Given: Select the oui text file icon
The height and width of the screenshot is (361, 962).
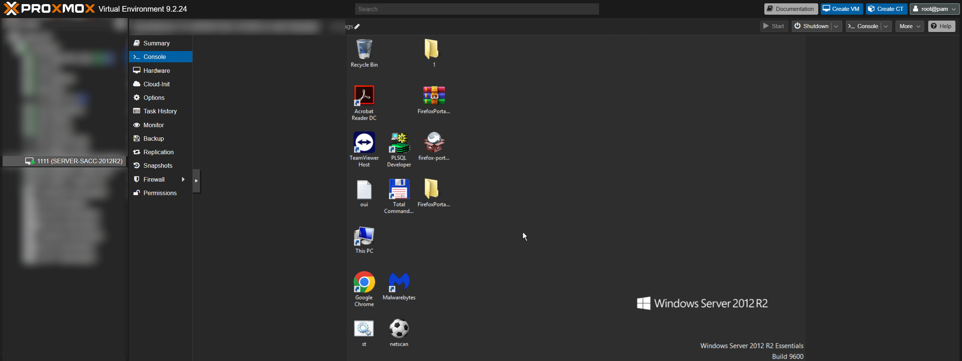Looking at the screenshot, I should coord(364,193).
